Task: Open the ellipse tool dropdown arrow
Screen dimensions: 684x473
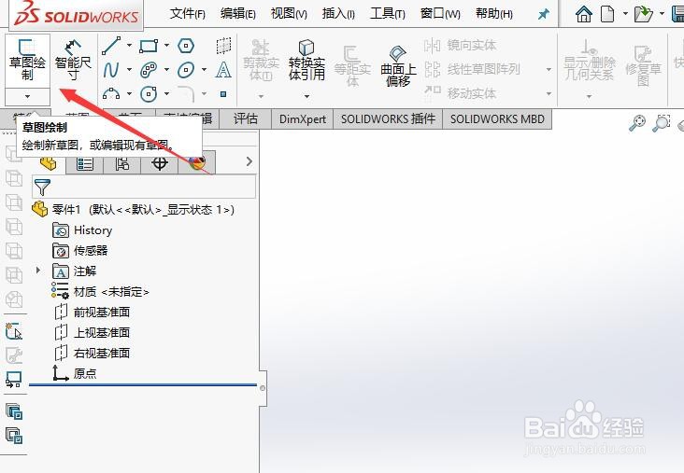Action: pos(204,69)
